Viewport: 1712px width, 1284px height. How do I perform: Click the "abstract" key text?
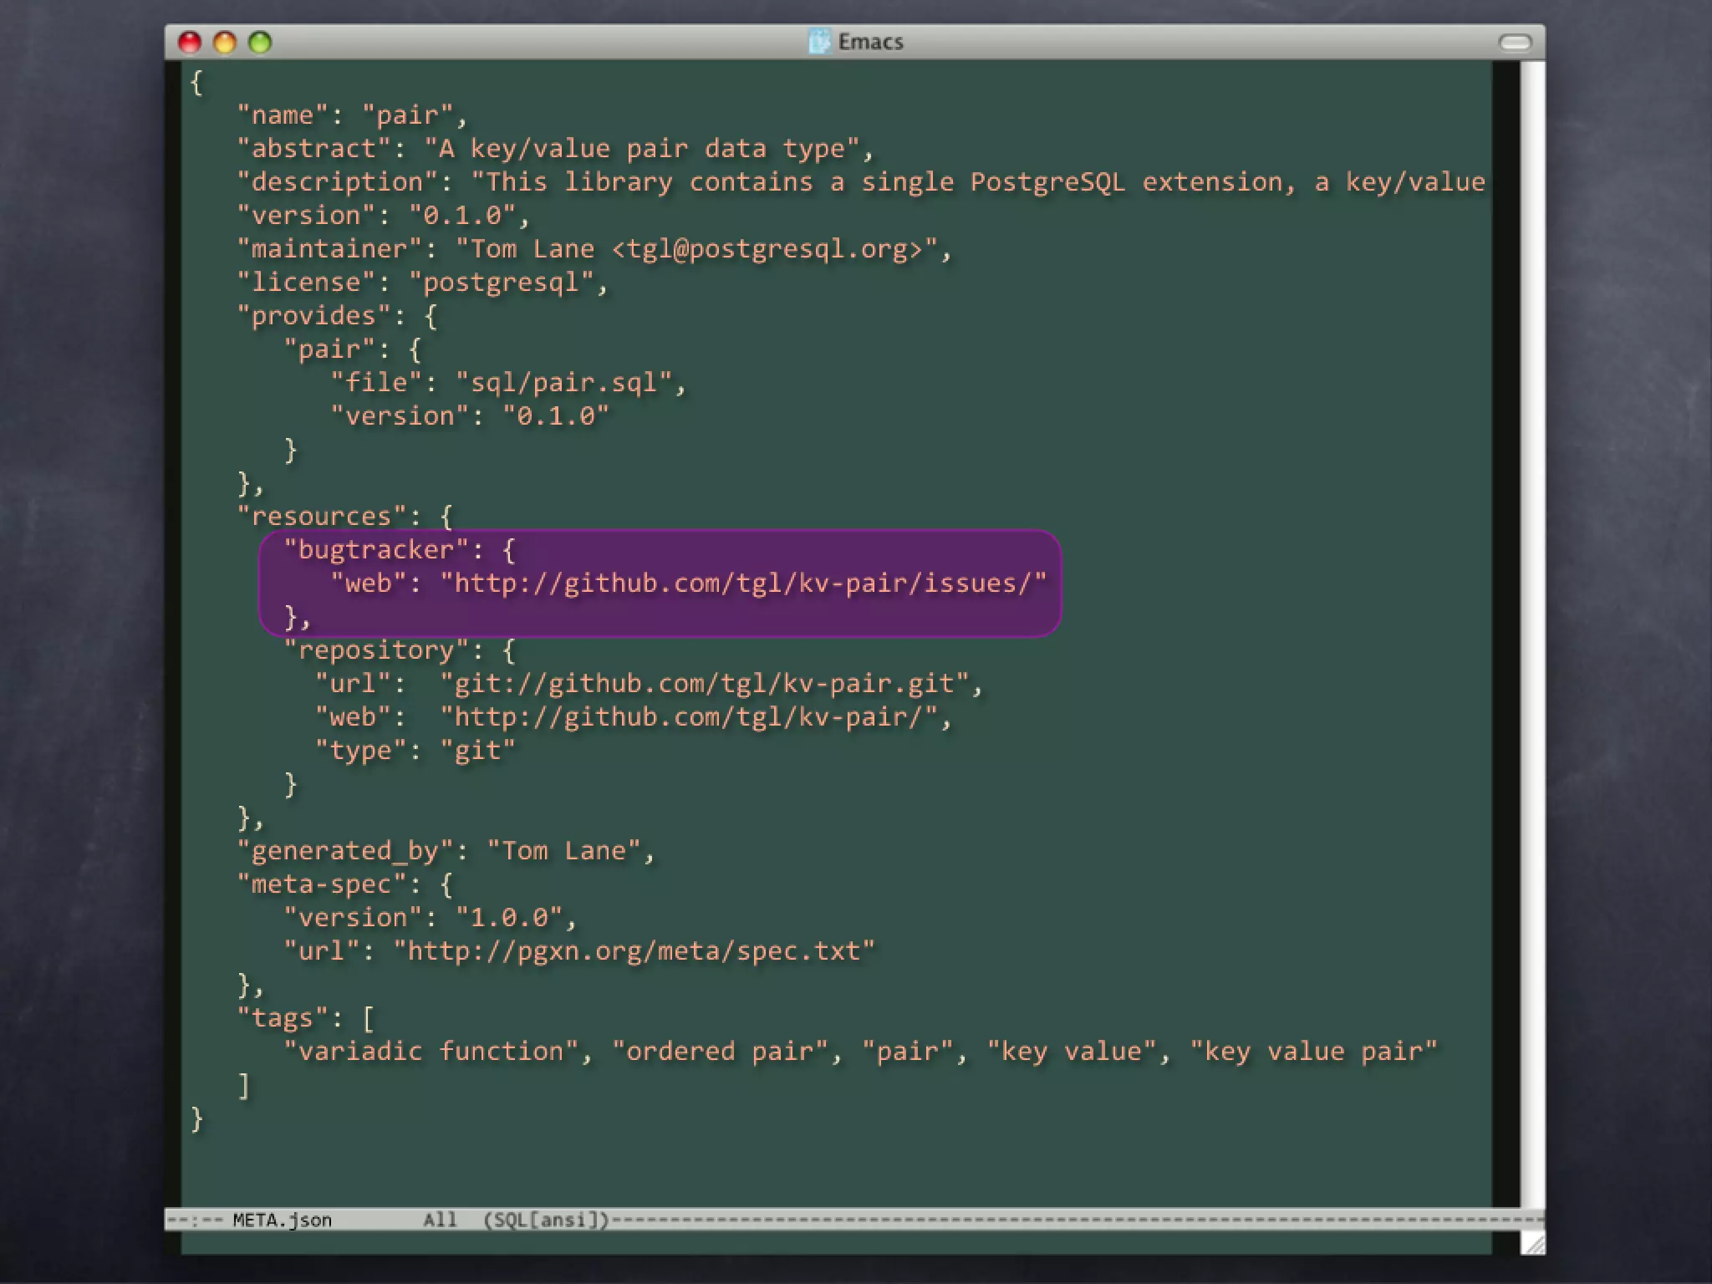[313, 149]
